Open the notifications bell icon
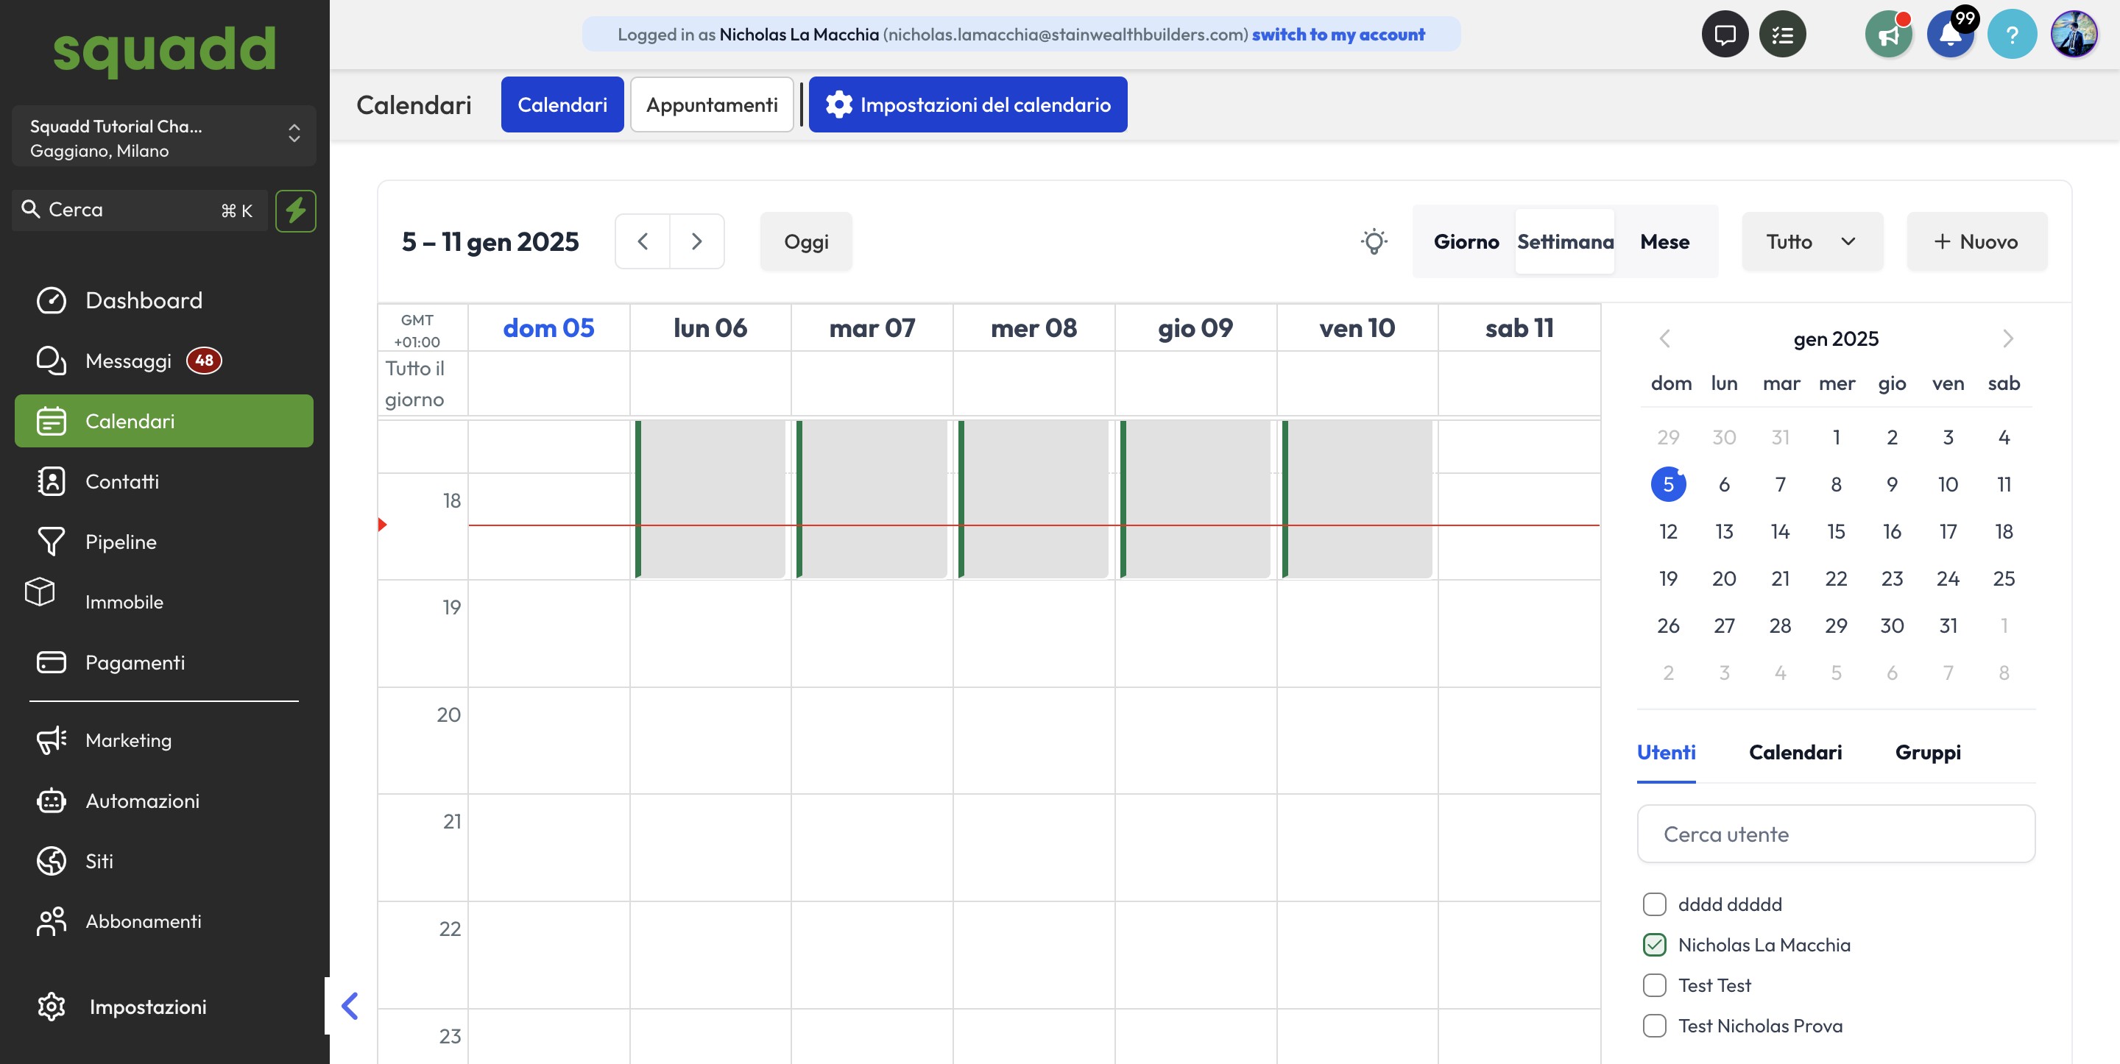The width and height of the screenshot is (2120, 1064). coord(1950,35)
